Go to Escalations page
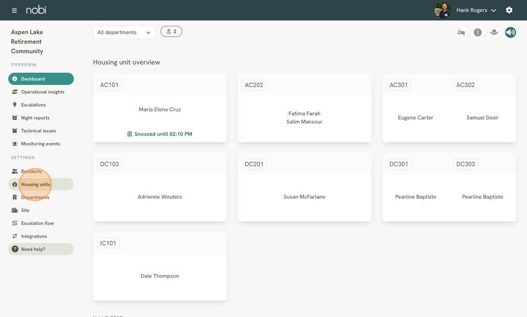Viewport: 527px width, 317px height. point(33,105)
